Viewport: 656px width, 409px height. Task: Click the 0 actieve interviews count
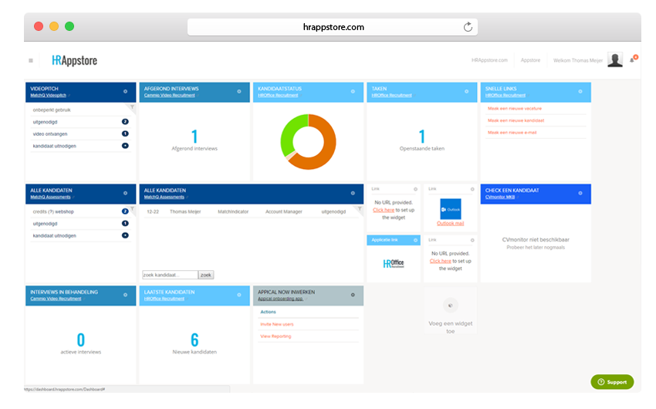click(81, 340)
